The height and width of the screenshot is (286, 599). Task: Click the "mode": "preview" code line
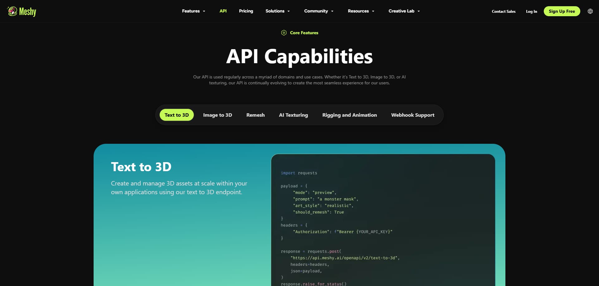coord(315,193)
